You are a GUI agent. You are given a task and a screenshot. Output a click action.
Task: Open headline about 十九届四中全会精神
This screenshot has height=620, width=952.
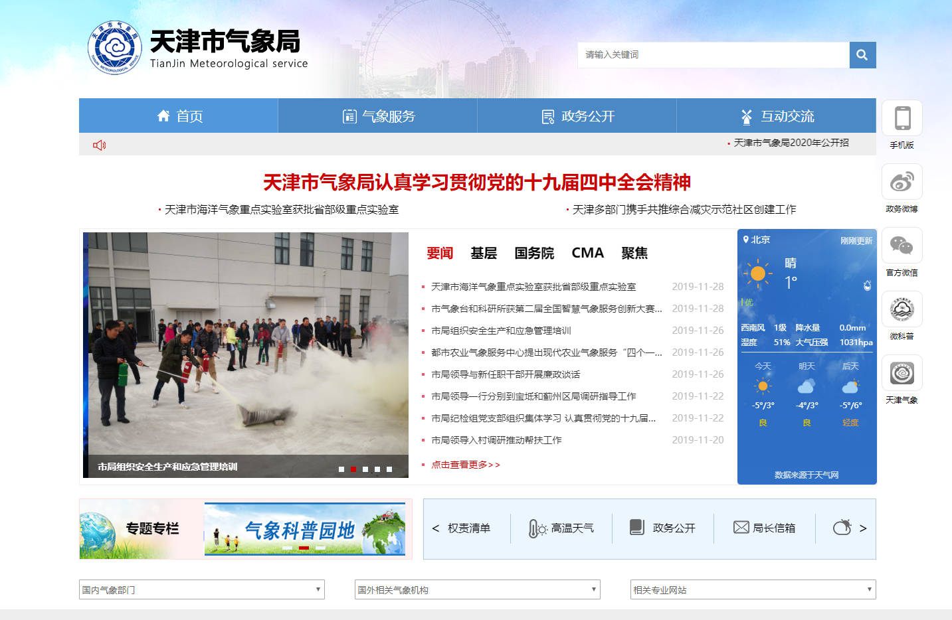click(x=476, y=183)
